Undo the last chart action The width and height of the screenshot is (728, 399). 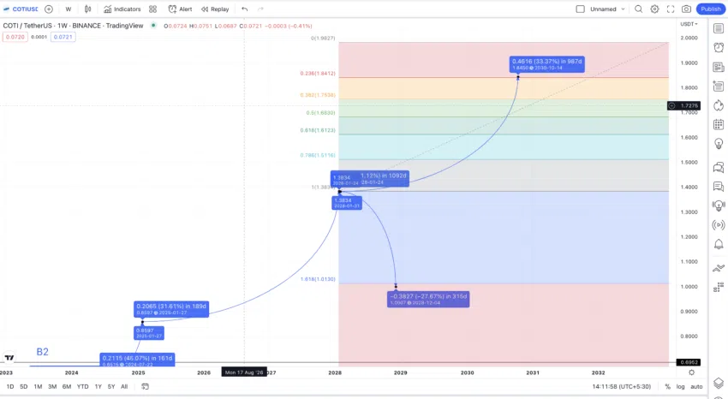tap(245, 9)
